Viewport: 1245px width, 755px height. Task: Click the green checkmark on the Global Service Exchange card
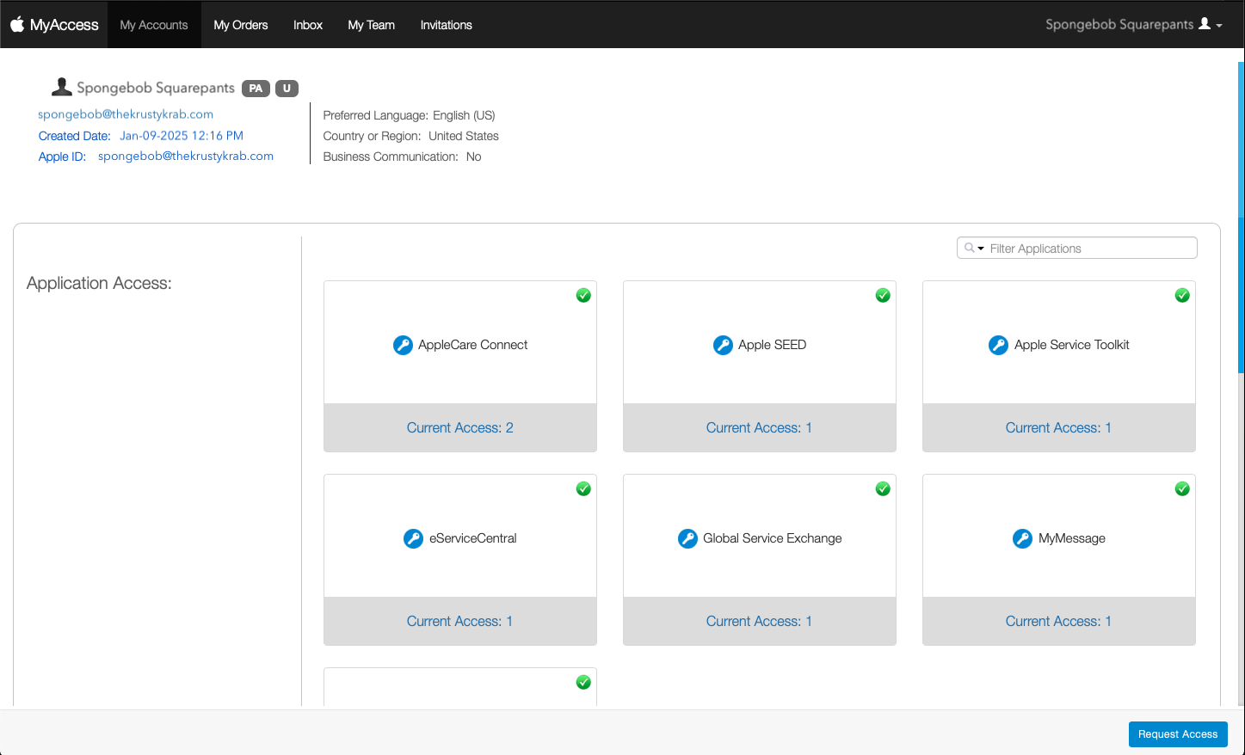click(883, 488)
